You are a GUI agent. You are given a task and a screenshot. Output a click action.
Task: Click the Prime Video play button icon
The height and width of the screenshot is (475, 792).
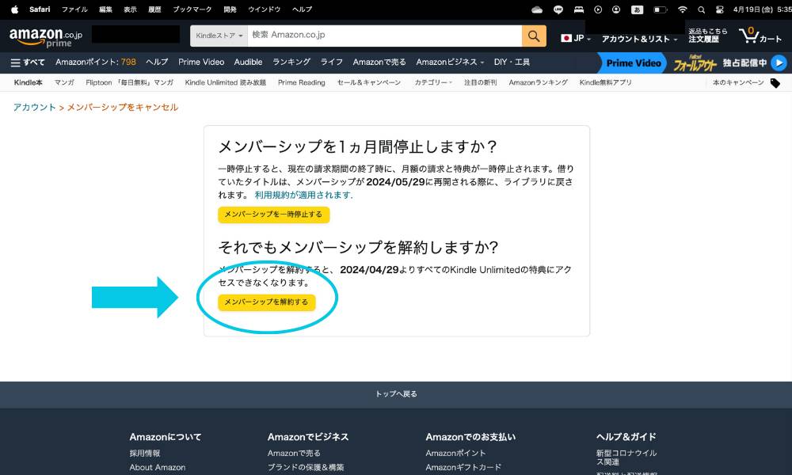(x=779, y=63)
